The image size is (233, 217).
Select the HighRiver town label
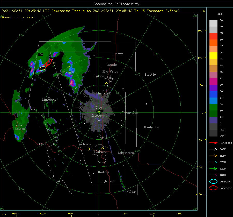point(107,181)
